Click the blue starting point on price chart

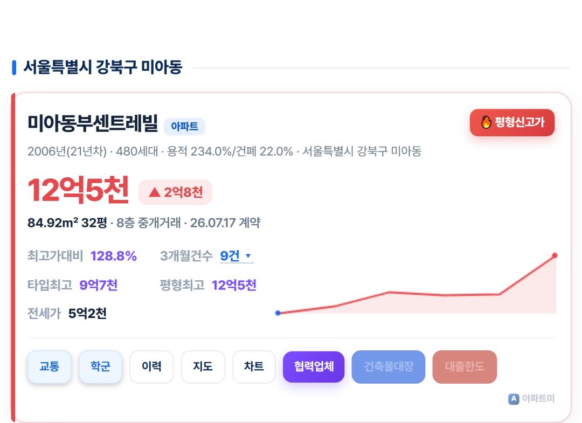[278, 313]
